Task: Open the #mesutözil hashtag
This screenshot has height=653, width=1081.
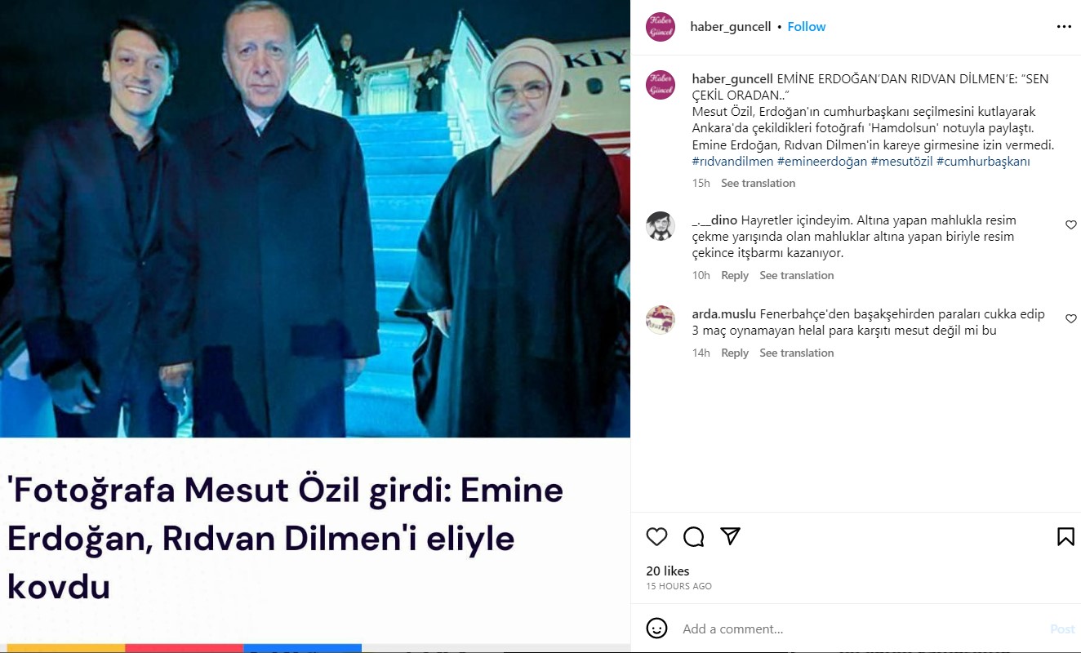Action: (901, 162)
